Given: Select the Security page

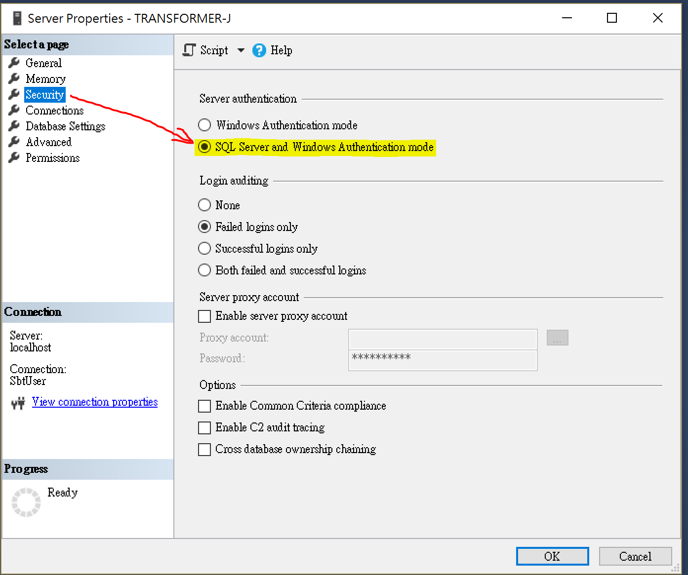Looking at the screenshot, I should 45,94.
